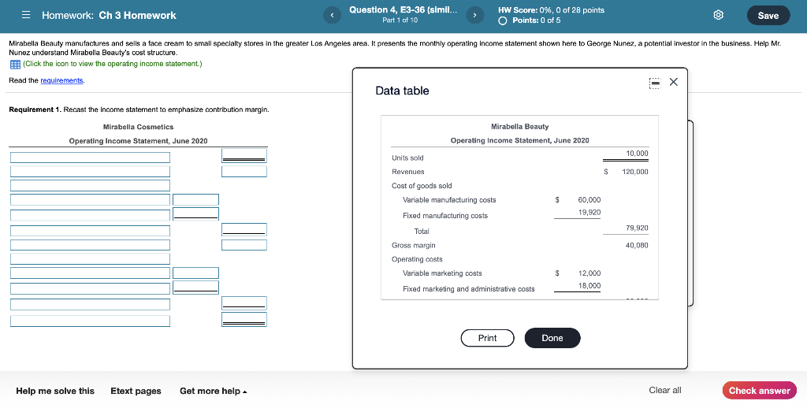Open the requirements link
Viewport: 807px width, 412px height.
(61, 80)
